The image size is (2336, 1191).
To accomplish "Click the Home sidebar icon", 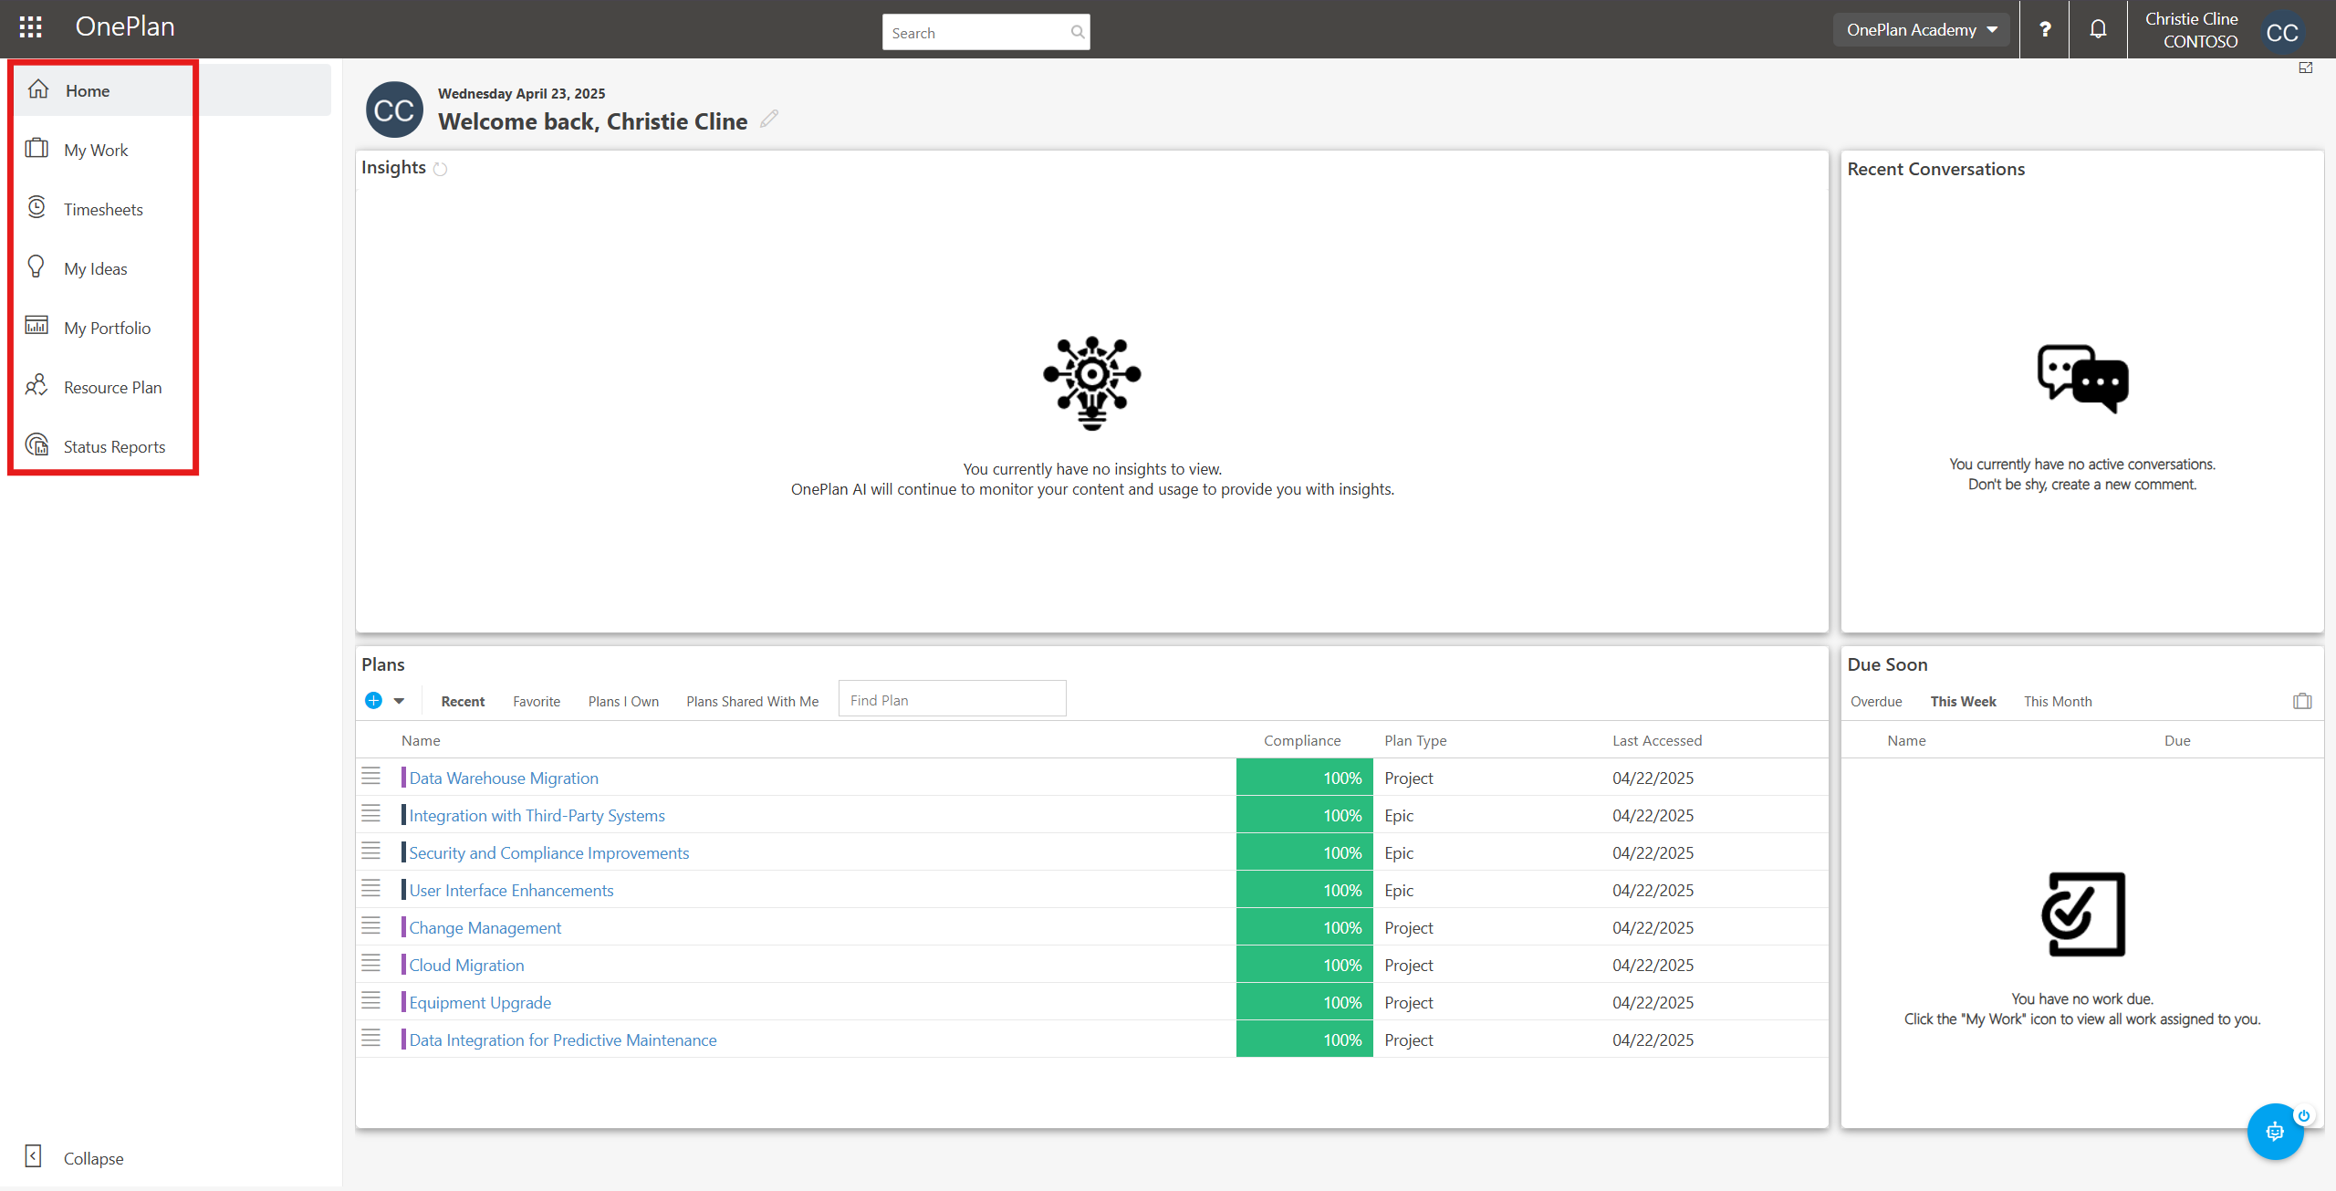I will point(38,89).
